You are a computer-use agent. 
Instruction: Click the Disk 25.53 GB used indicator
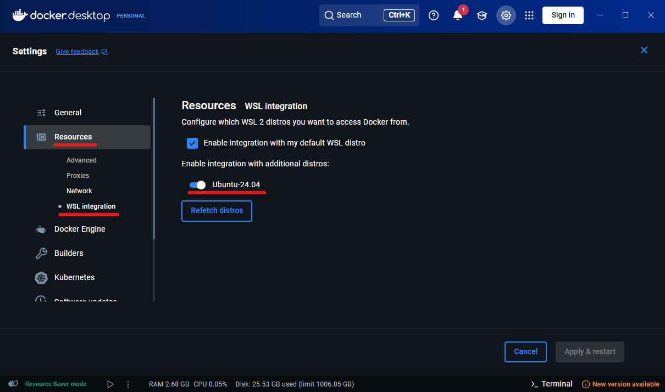coord(295,384)
